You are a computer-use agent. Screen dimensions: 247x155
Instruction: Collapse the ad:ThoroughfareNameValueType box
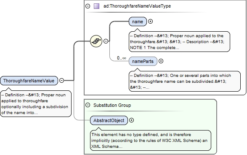[x=88, y=6]
